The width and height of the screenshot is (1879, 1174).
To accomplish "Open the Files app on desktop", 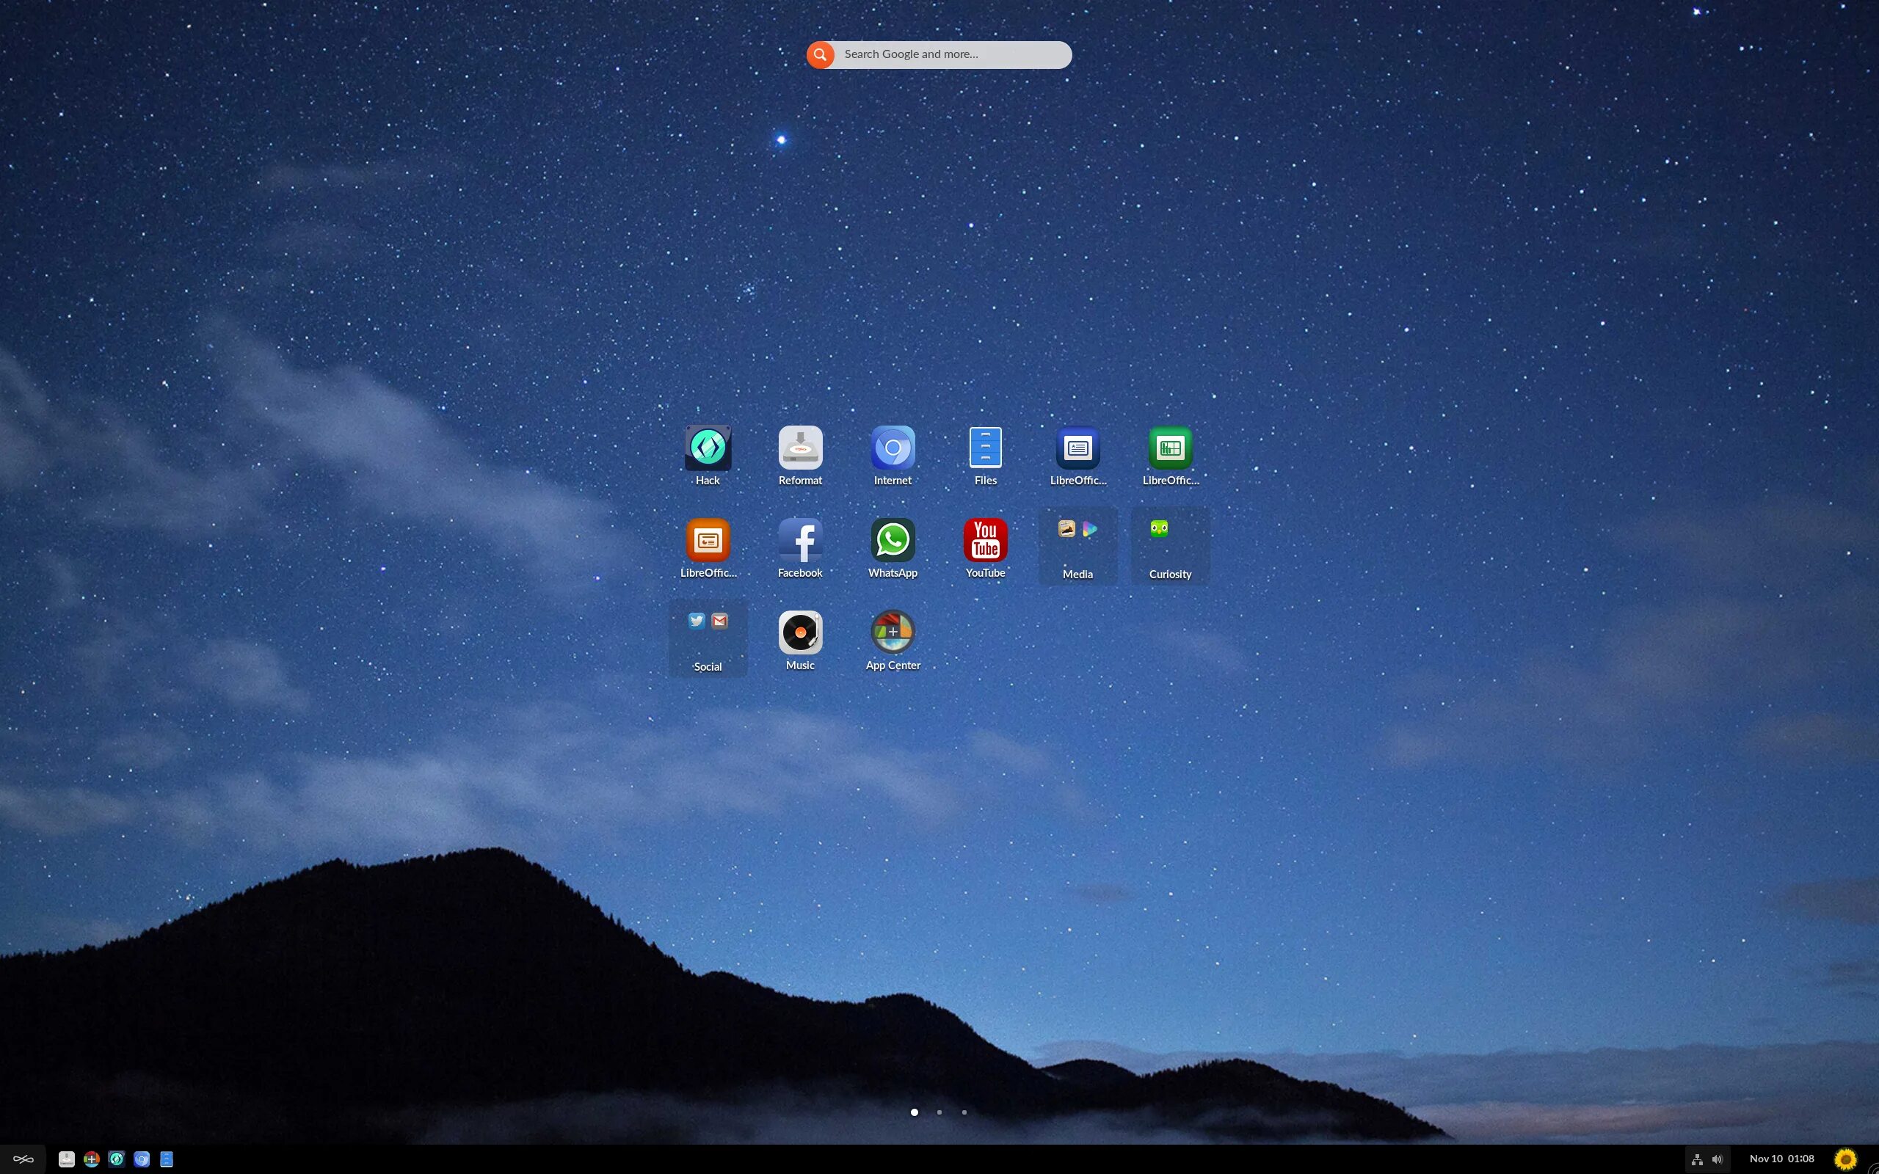I will 985,448.
